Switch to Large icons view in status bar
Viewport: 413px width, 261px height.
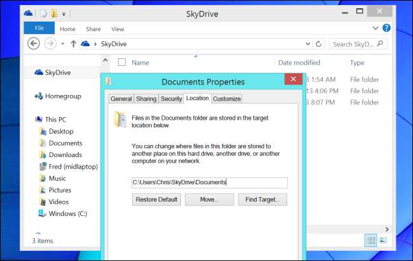(383, 240)
